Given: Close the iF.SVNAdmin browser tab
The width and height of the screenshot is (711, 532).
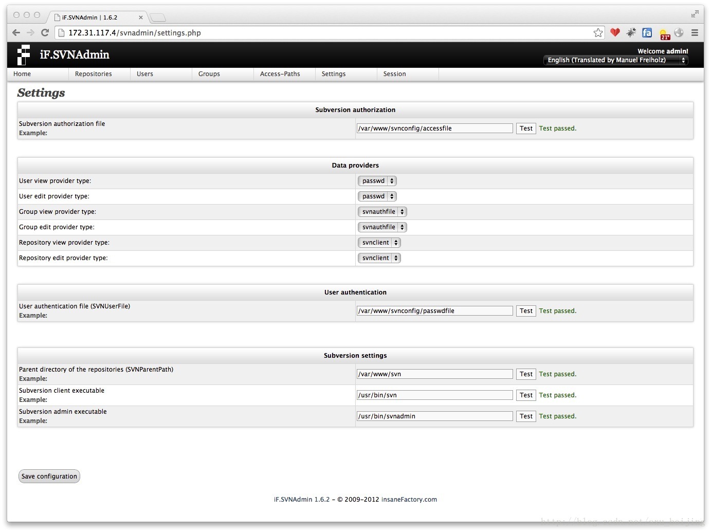Looking at the screenshot, I should pos(141,17).
